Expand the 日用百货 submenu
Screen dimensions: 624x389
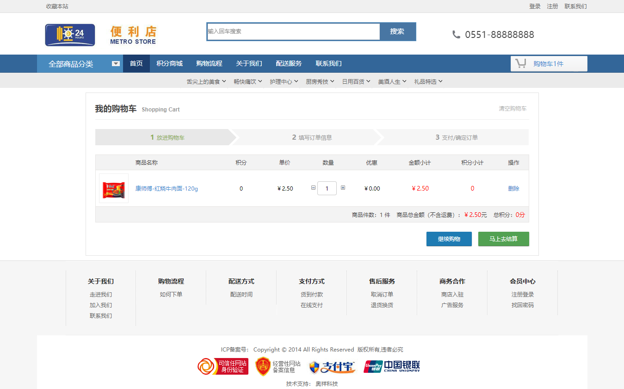click(356, 81)
